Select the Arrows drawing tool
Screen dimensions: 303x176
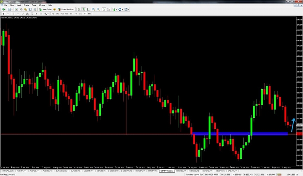[x=46, y=14]
